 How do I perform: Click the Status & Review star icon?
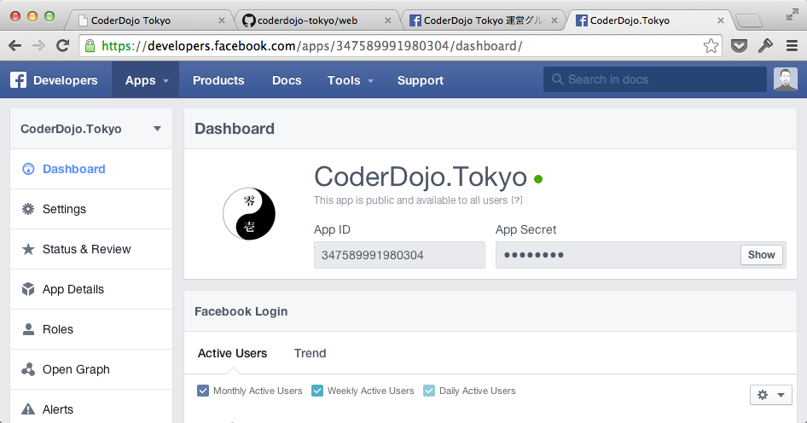28,249
